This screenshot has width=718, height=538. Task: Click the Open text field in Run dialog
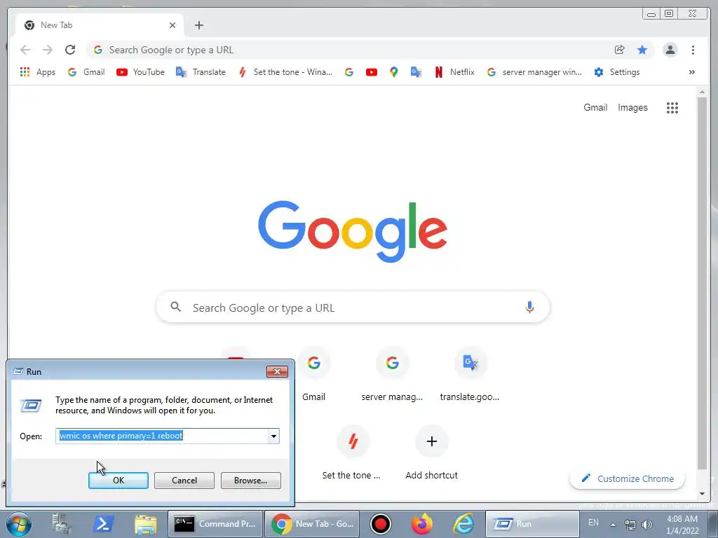point(162,436)
